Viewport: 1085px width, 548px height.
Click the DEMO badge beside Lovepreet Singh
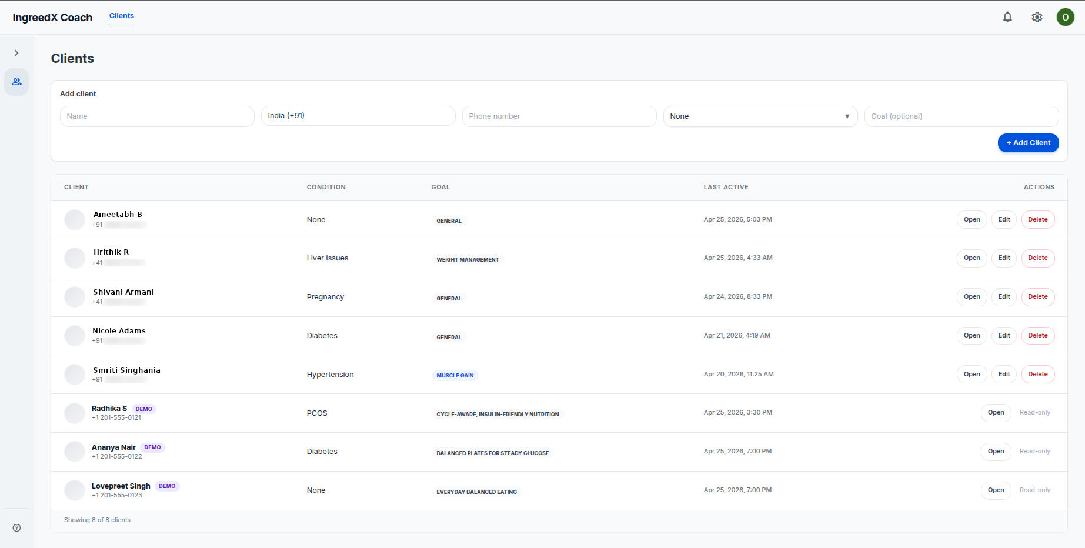tap(167, 486)
